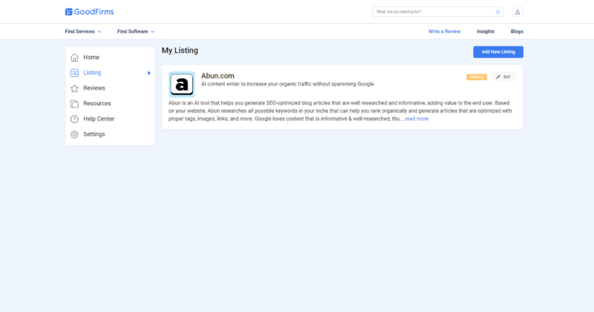Open Settings in the sidebar

(x=94, y=134)
